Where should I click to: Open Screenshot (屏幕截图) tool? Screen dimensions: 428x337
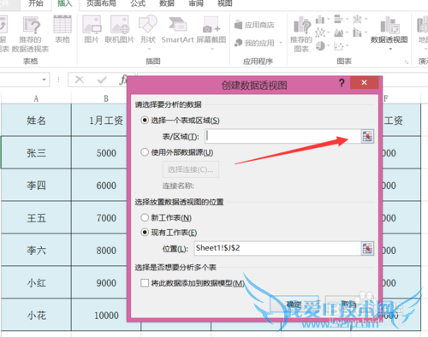(x=211, y=33)
